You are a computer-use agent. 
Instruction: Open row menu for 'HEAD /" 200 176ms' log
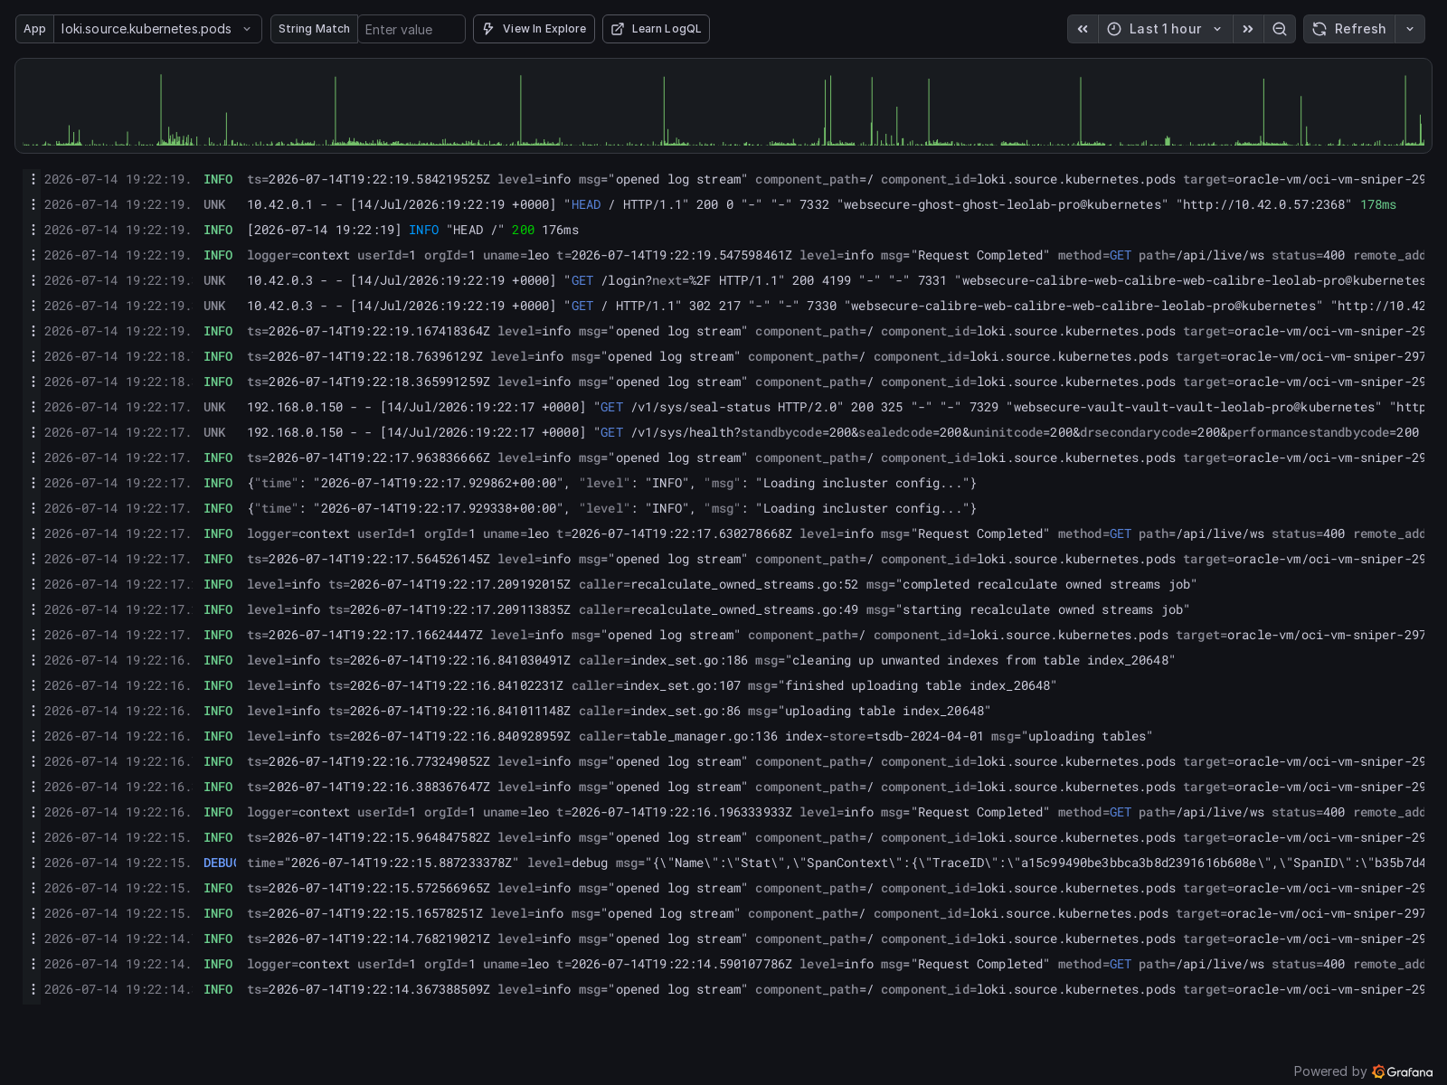[33, 231]
